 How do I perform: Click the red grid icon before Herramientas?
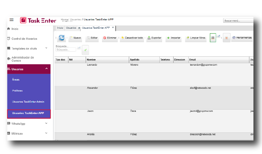point(226,38)
